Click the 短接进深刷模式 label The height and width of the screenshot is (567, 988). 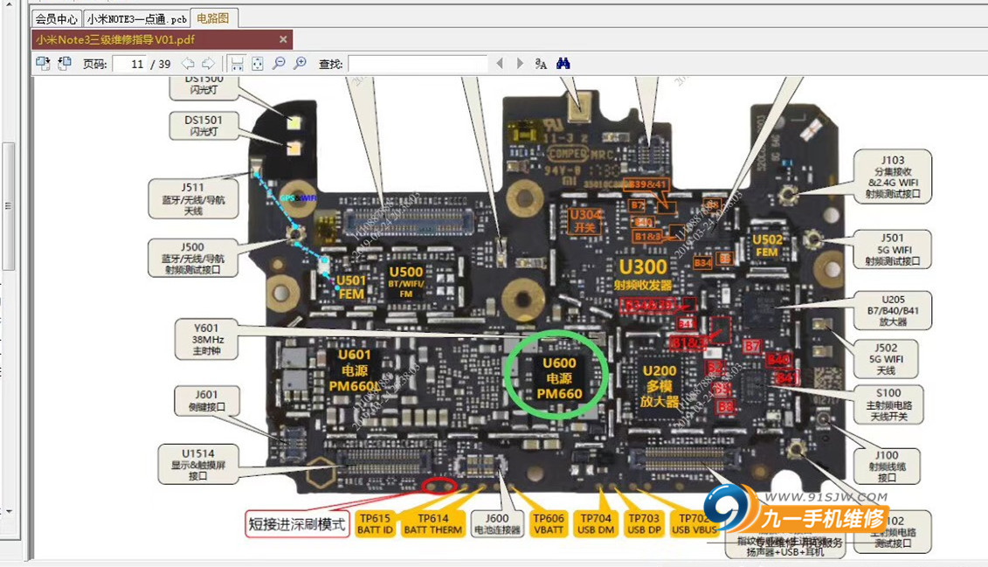click(297, 524)
